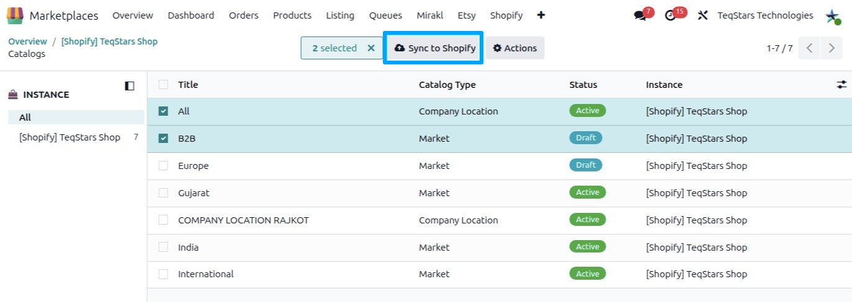Viewport: 852px width, 302px height.
Task: Open the Mirakl menu
Action: tap(430, 15)
